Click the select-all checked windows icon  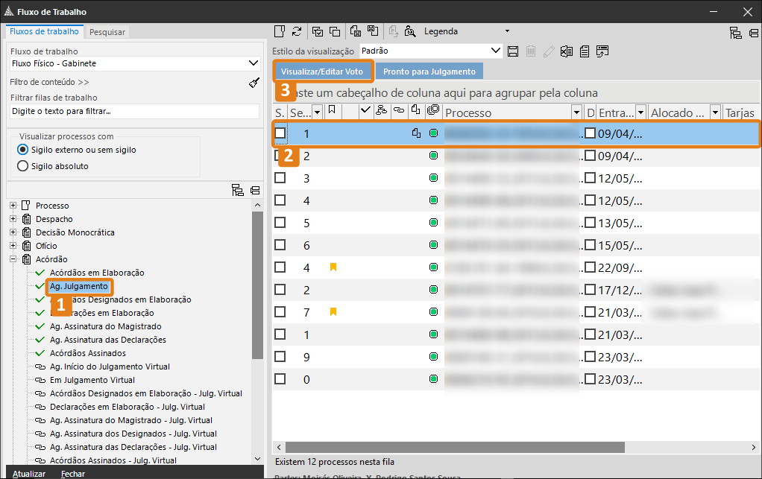coord(318,31)
